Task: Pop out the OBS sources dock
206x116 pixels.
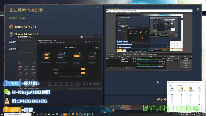Action: 135,56
